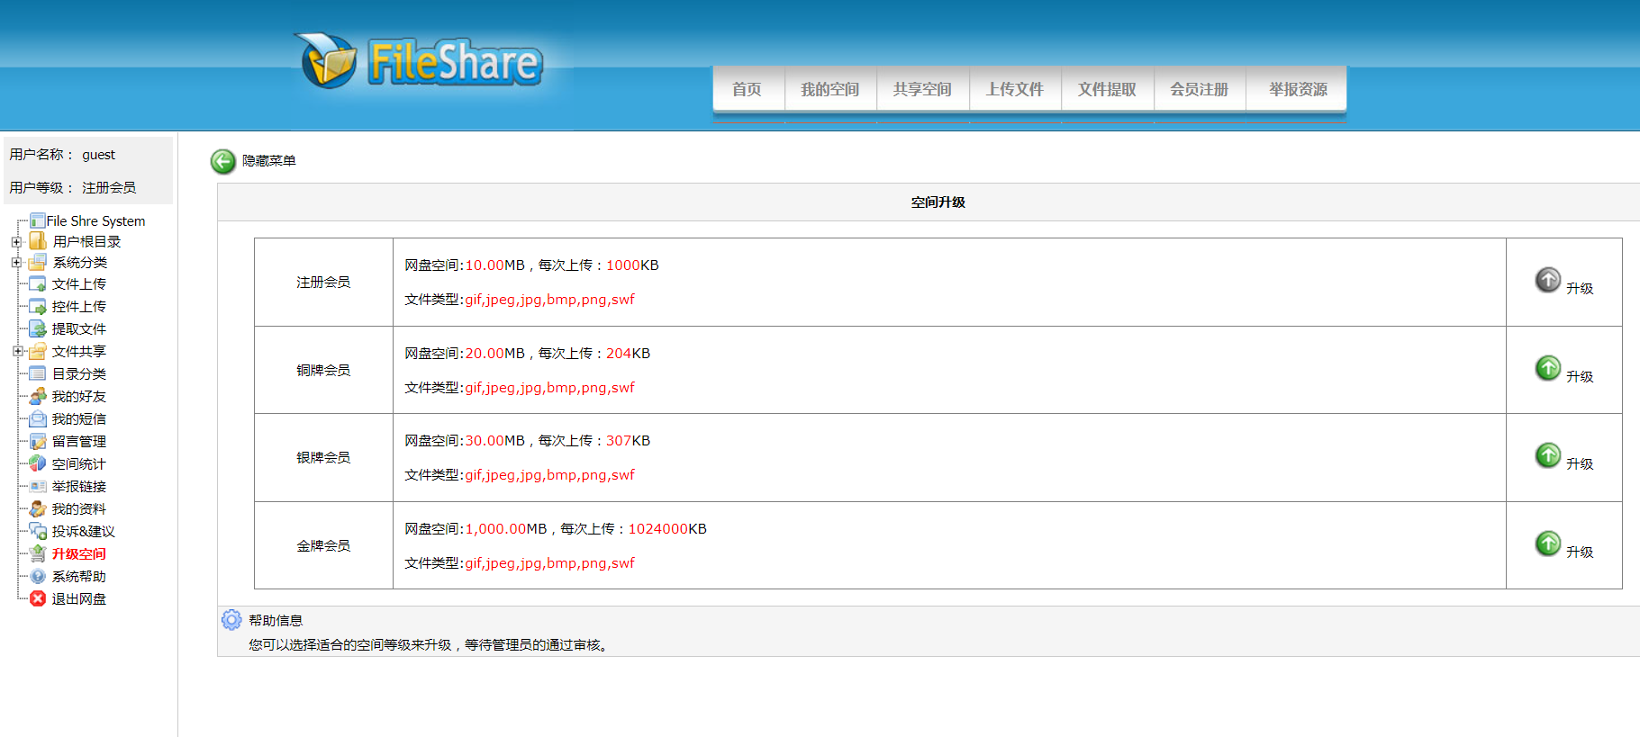
Task: Expand the 用户根目录 tree node
Action: click(16, 242)
